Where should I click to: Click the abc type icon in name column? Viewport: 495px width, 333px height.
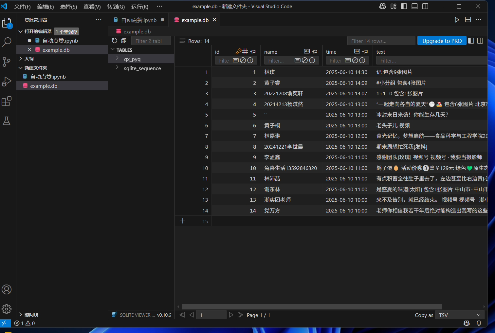point(307,51)
